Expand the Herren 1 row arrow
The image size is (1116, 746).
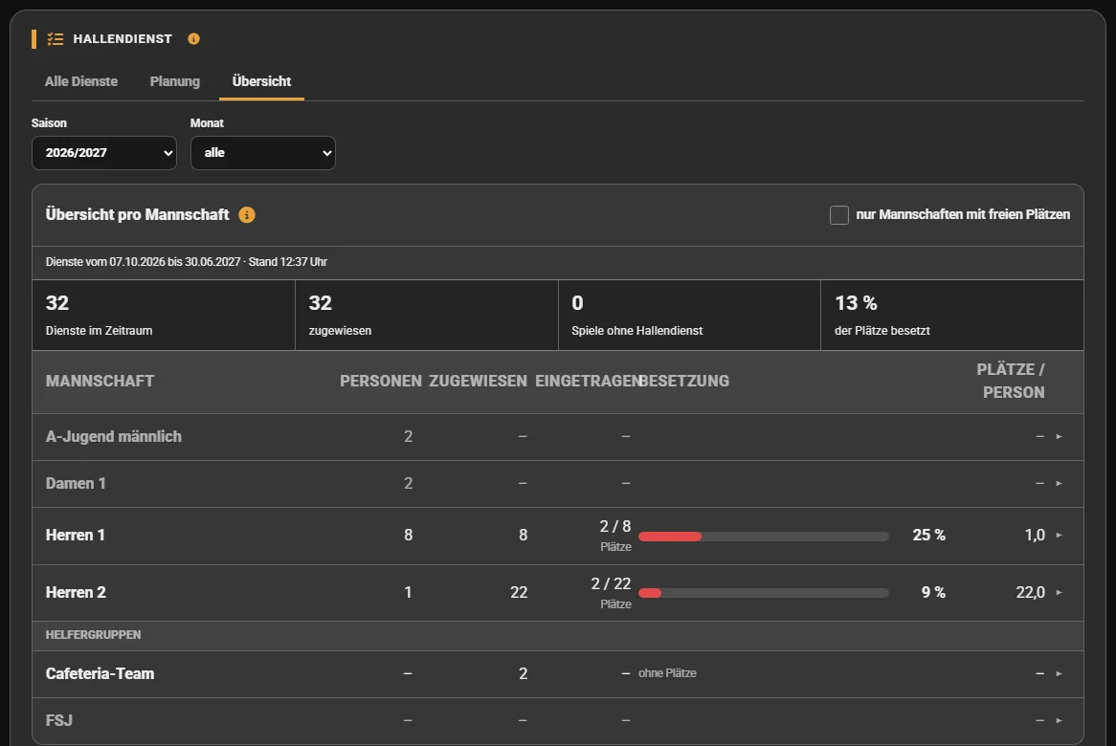pyautogui.click(x=1060, y=536)
